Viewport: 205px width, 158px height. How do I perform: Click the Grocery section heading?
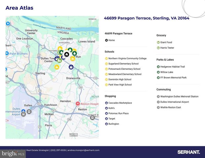[161, 35]
